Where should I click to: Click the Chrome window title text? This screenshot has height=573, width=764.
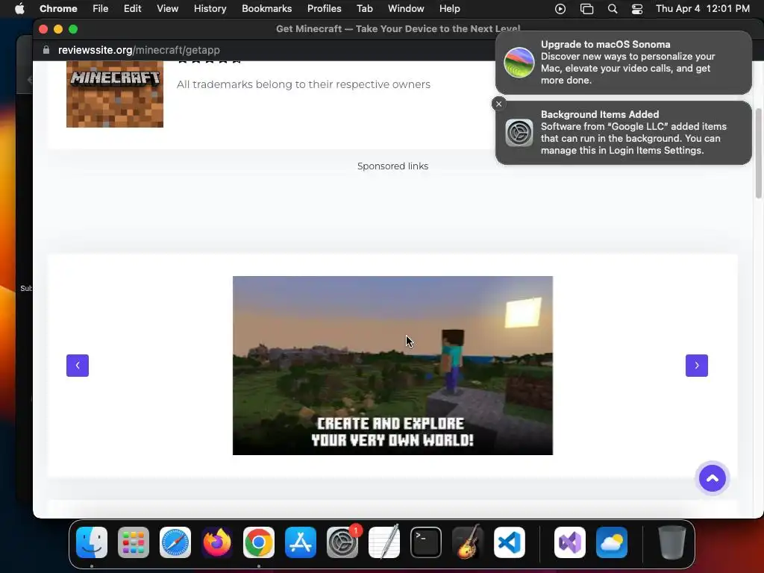[x=398, y=29]
